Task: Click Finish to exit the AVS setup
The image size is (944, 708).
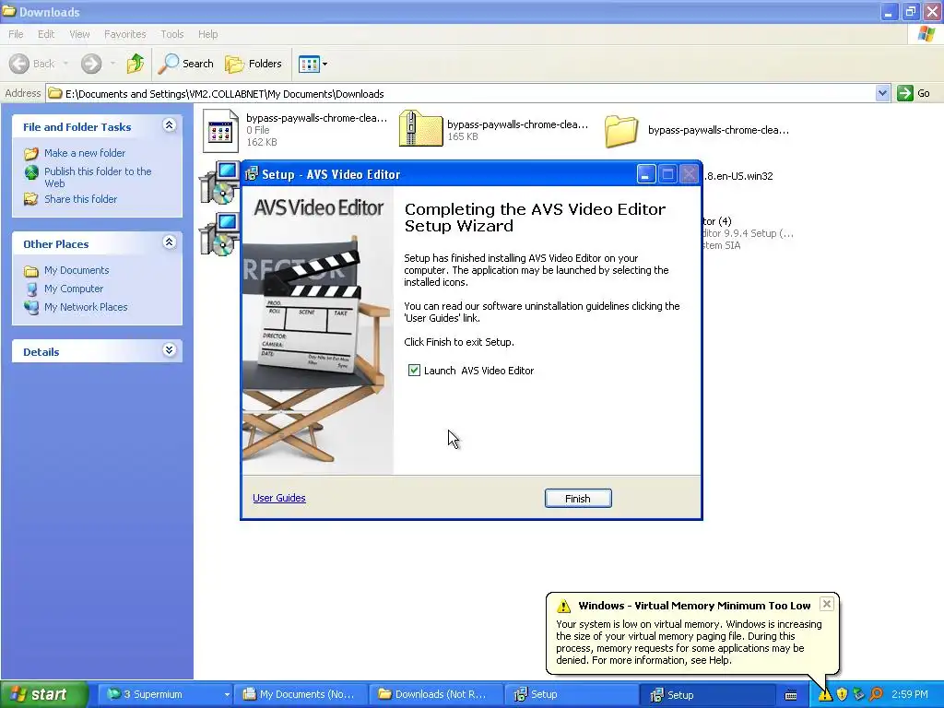Action: (x=578, y=499)
